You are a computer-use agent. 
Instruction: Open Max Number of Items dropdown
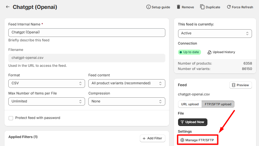47,101
